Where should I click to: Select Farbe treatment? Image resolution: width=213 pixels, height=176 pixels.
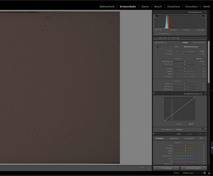[185, 43]
